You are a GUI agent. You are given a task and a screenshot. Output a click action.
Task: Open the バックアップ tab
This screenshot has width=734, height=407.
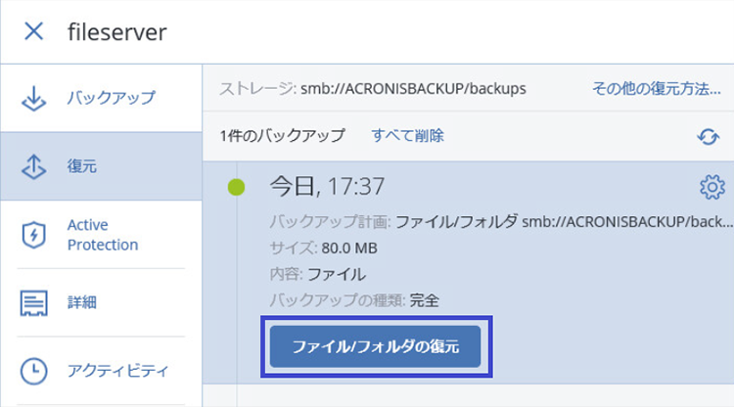tap(111, 99)
